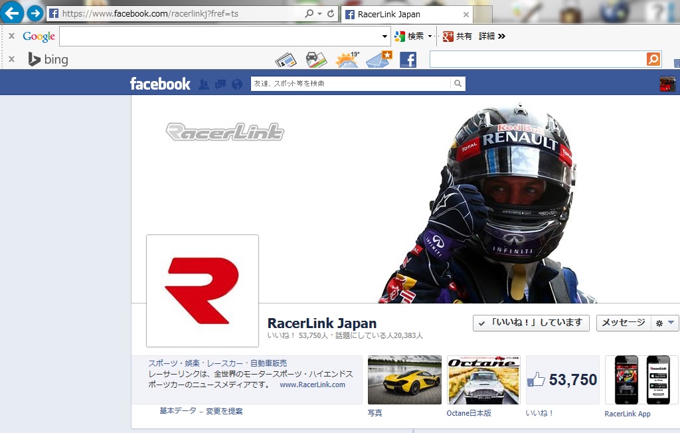Click the browser forward arrow button
Screen dimensions: 680x433
[x=35, y=13]
